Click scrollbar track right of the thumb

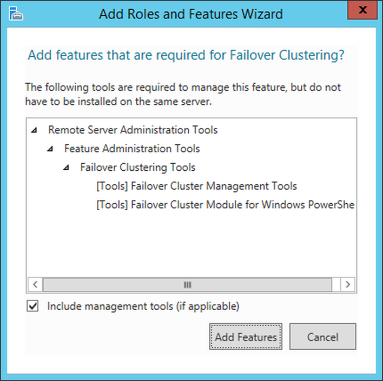pos(336,284)
